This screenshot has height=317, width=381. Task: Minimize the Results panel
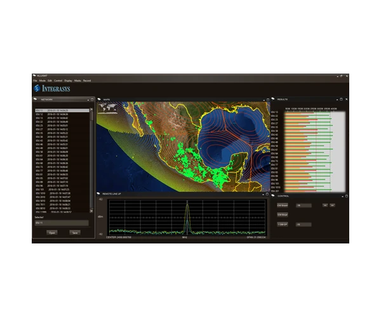(x=337, y=100)
